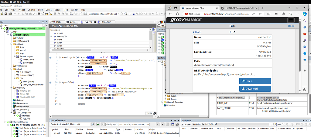The width and height of the screenshot is (311, 137).
Task: Click Done in the Files header
Action: [x=291, y=26]
